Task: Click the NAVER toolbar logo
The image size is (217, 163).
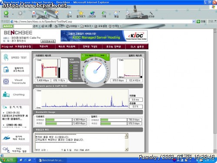Action: pos(8,26)
